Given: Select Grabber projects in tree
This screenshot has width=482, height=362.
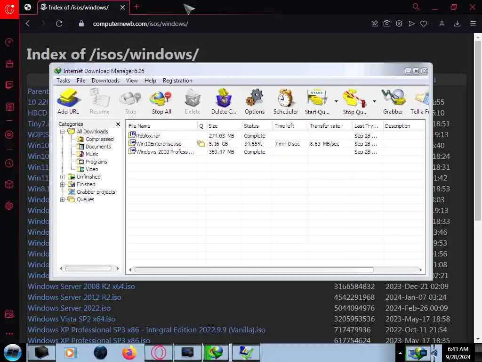Looking at the screenshot, I should (91, 192).
